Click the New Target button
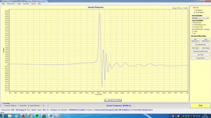The width and height of the screenshot is (211, 118). [x=195, y=48]
